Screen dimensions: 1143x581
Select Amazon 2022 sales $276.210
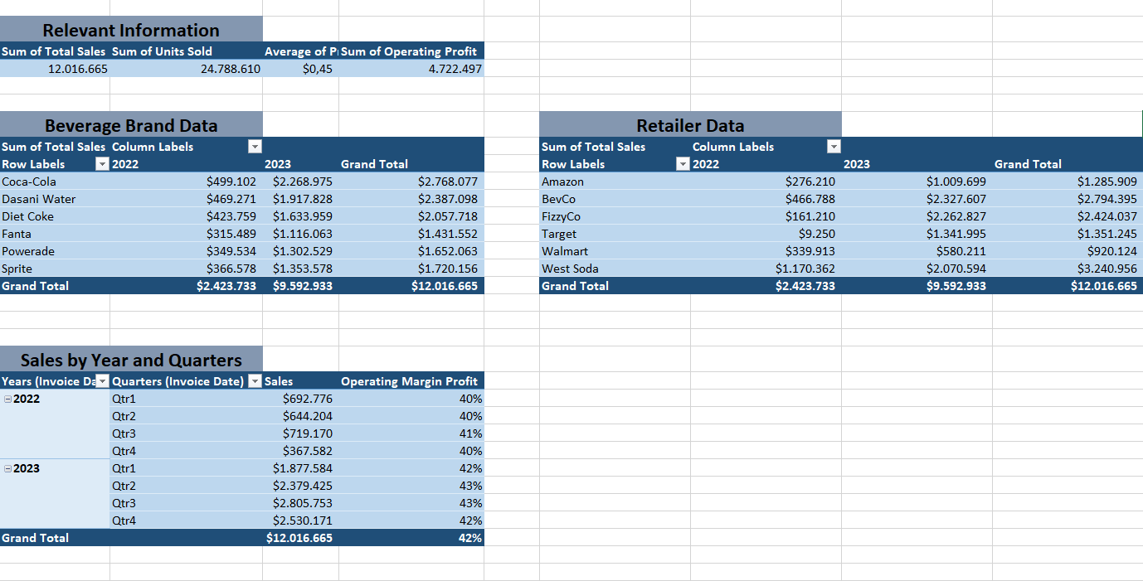tap(766, 182)
